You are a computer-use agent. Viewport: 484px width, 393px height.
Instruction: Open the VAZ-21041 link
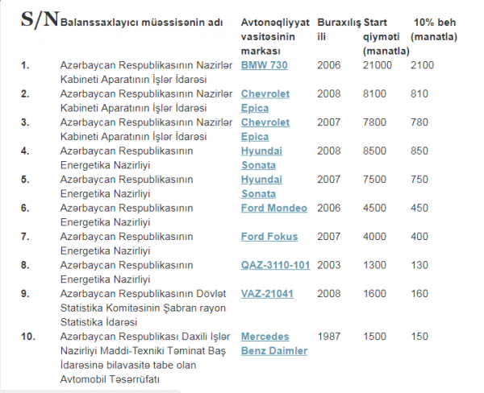267,294
